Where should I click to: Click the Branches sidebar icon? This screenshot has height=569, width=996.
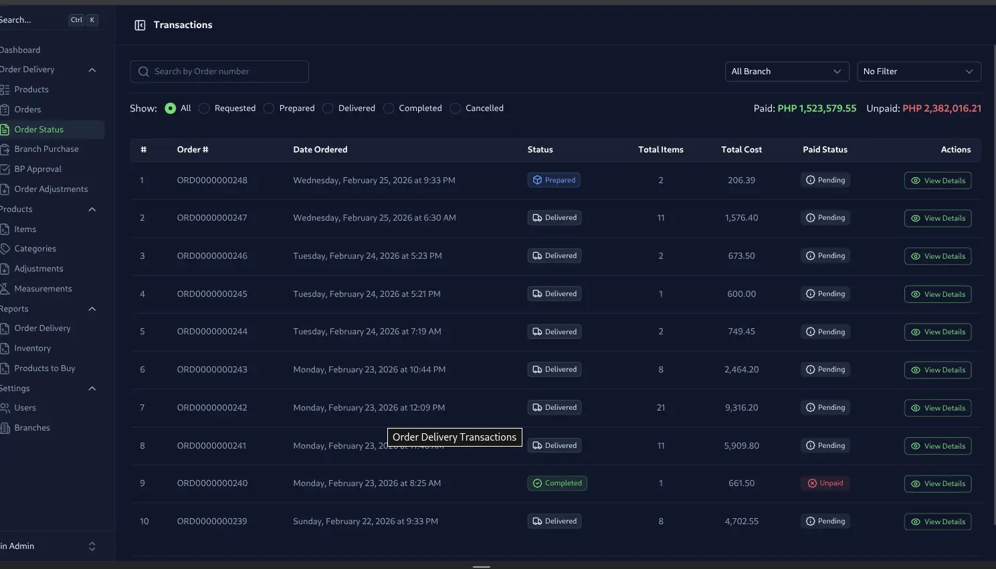click(5, 427)
